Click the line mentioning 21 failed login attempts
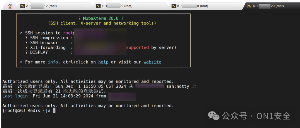This screenshot has width=300, height=128. tap(54, 91)
